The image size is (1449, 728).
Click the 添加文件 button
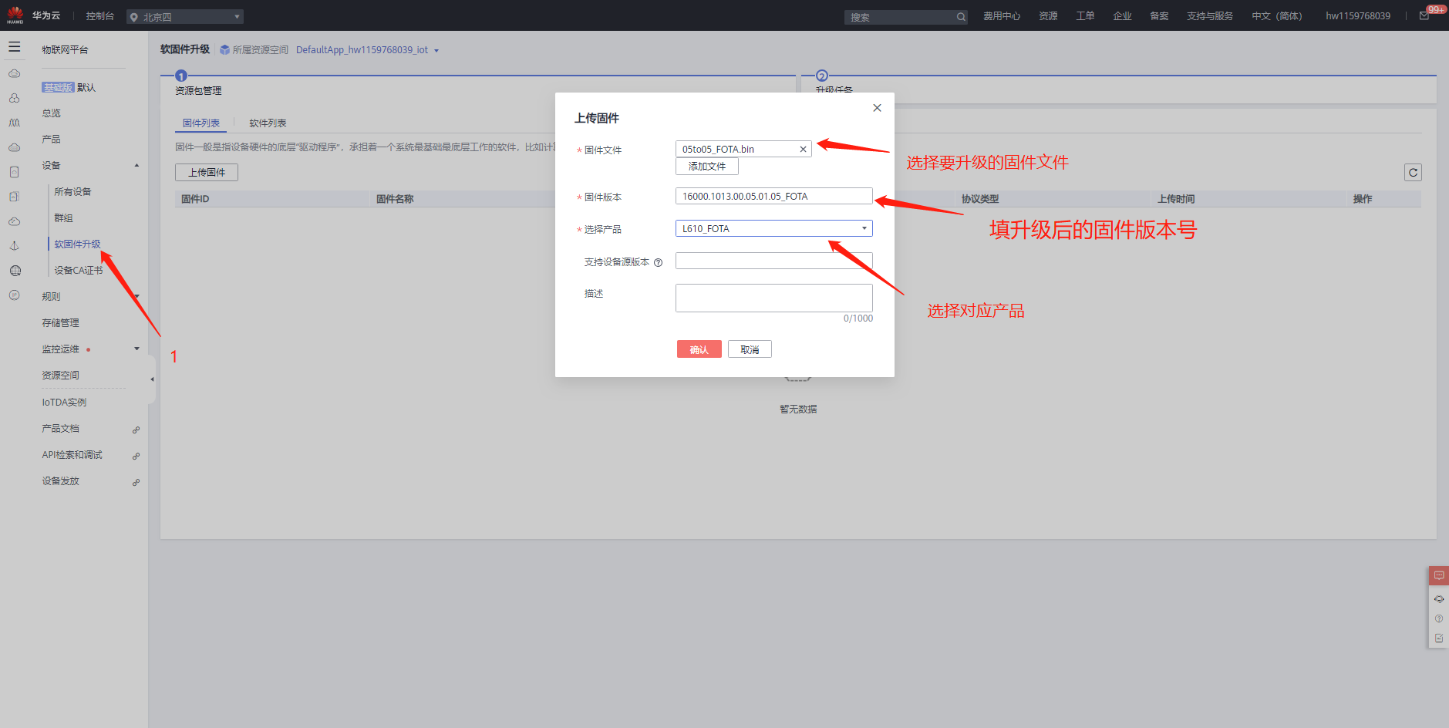(707, 167)
